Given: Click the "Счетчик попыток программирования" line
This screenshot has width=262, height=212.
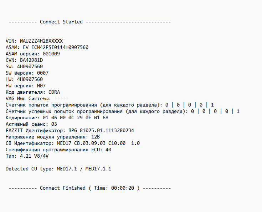Looking at the screenshot, I should [109, 105].
